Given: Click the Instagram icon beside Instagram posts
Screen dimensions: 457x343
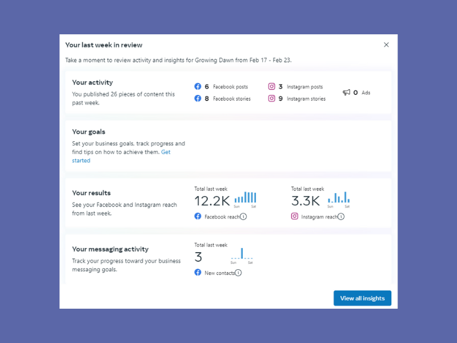Looking at the screenshot, I should tap(271, 87).
